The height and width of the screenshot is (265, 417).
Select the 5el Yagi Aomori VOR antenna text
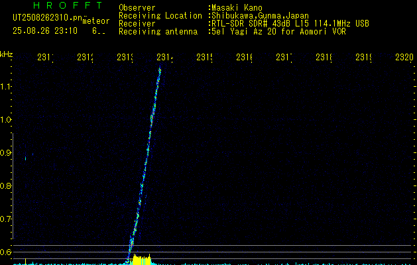pyautogui.click(x=278, y=32)
